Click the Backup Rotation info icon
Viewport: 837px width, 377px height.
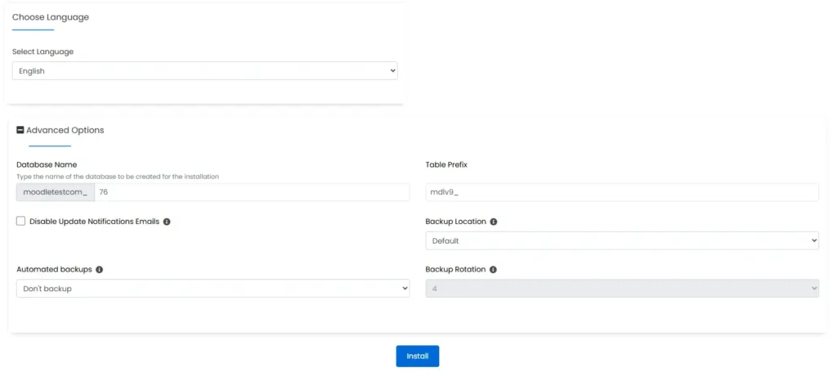click(x=494, y=269)
